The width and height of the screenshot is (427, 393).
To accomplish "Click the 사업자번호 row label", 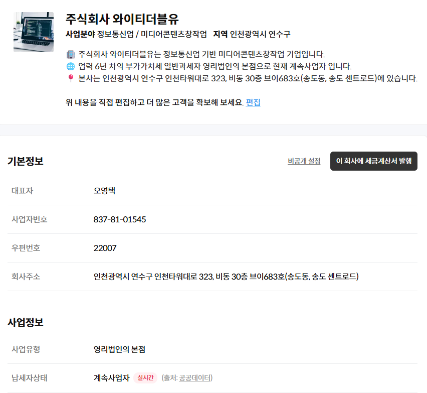I will (30, 219).
